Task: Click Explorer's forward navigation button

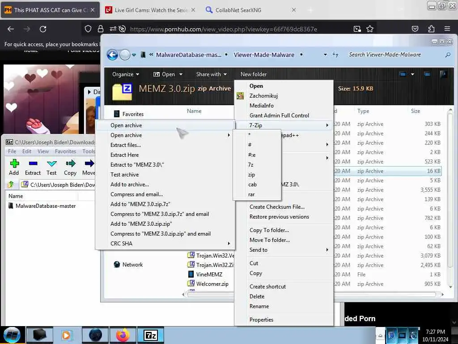Action: click(125, 55)
